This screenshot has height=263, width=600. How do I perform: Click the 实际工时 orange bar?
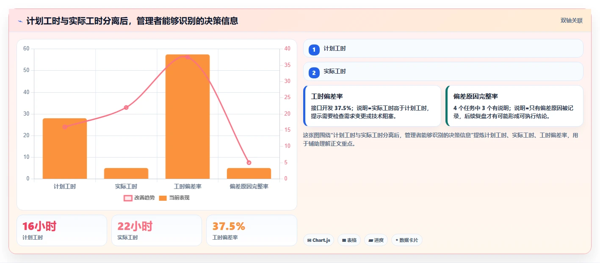tap(126, 174)
